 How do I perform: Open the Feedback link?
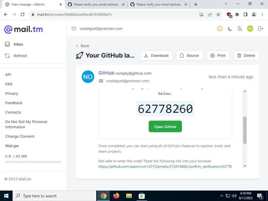click(x=14, y=103)
